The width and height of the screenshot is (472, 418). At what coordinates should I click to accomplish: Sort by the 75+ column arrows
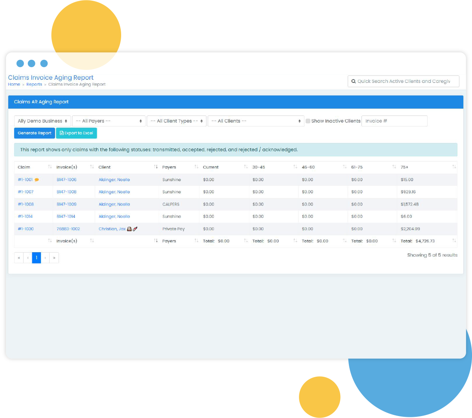point(454,167)
